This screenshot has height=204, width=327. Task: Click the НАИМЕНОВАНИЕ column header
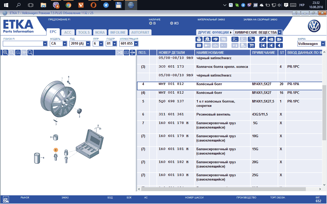click(x=223, y=53)
